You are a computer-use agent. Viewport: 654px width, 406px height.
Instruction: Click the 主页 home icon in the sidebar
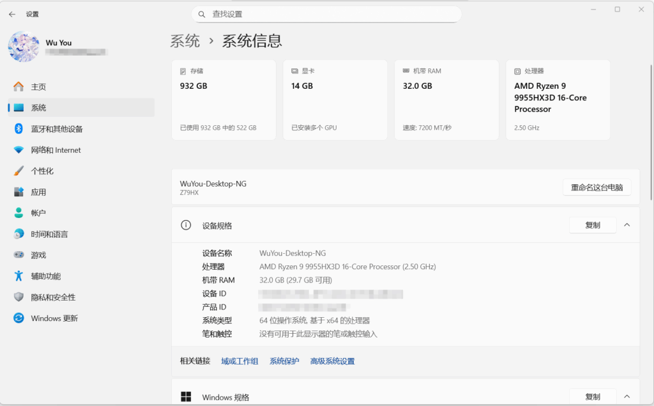19,87
